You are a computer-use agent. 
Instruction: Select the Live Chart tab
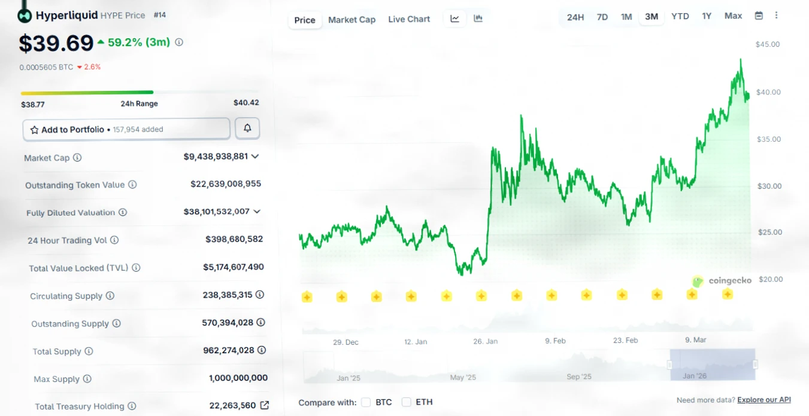[x=409, y=19]
